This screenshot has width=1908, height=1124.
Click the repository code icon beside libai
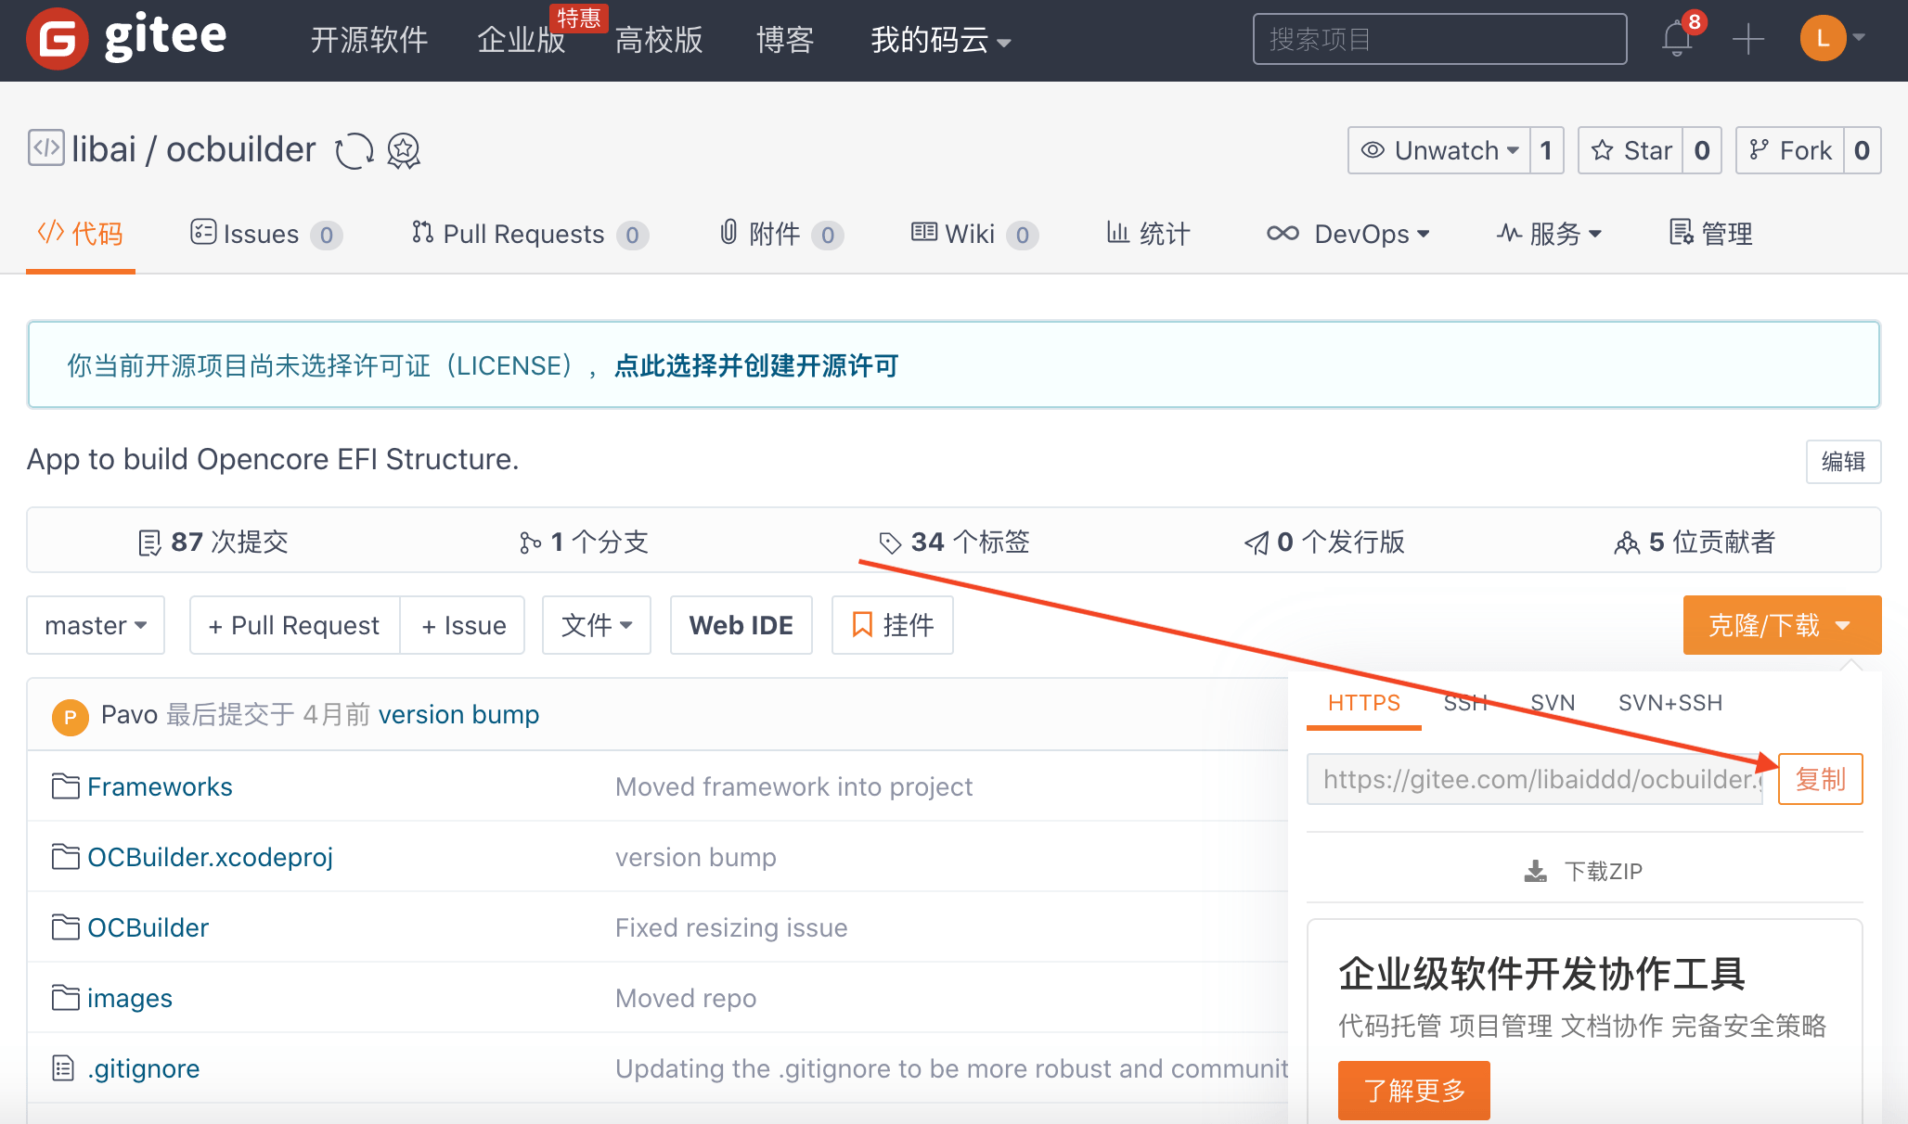tap(45, 148)
